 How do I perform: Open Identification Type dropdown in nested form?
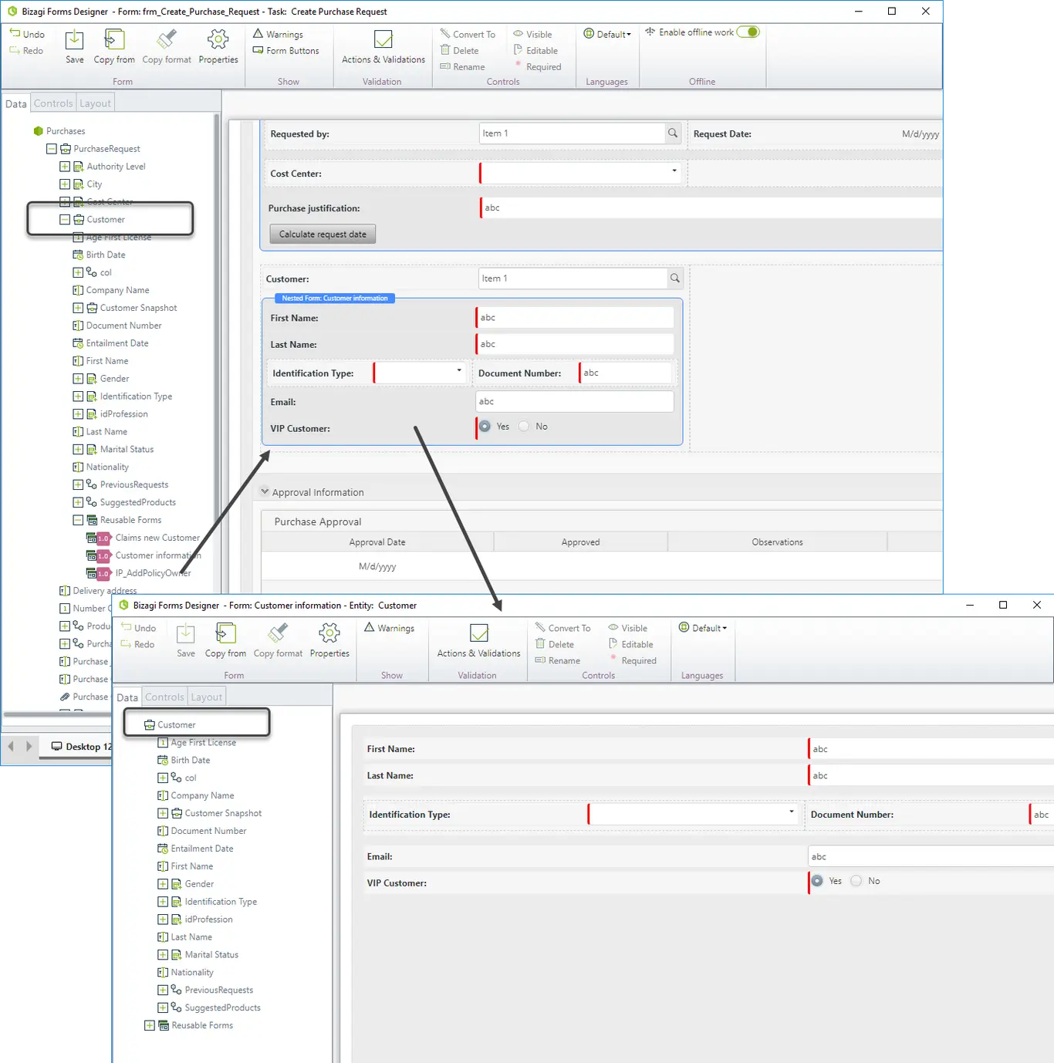[459, 371]
